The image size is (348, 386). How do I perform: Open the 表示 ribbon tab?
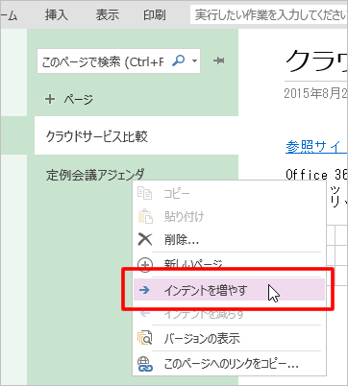click(x=108, y=15)
